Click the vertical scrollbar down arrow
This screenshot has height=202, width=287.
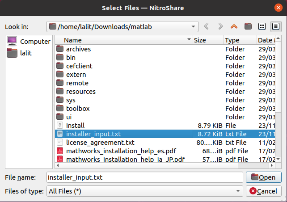coord(278,159)
